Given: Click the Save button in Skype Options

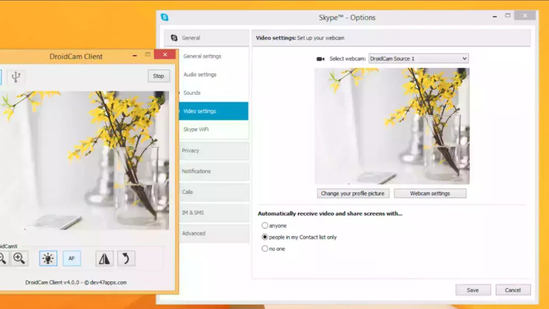Looking at the screenshot, I should point(473,290).
